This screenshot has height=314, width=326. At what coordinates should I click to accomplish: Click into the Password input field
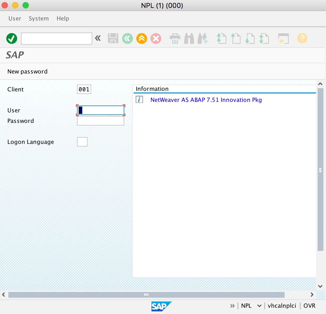tap(101, 121)
